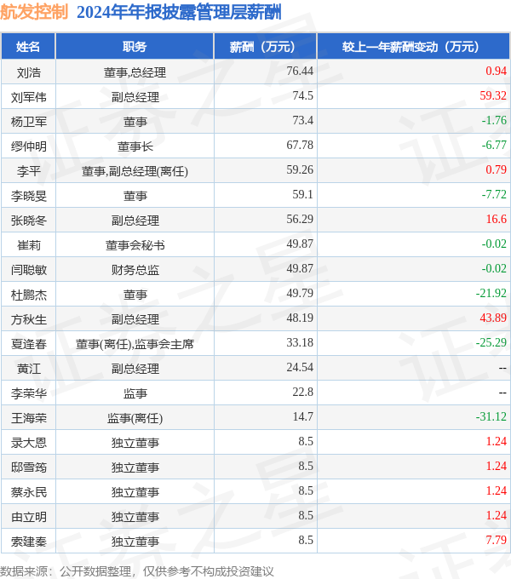Select the name 由立明
511x579 pixels.
pos(29,517)
